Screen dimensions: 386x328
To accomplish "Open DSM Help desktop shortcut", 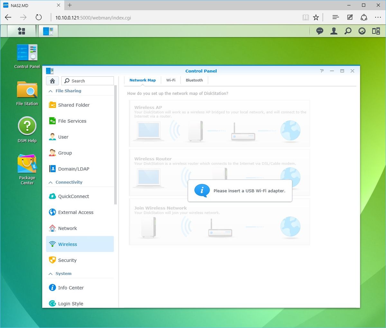I will (27, 130).
